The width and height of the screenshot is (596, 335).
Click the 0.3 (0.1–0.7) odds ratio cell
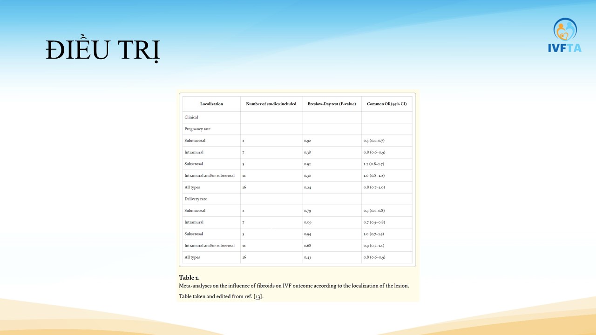click(x=374, y=141)
